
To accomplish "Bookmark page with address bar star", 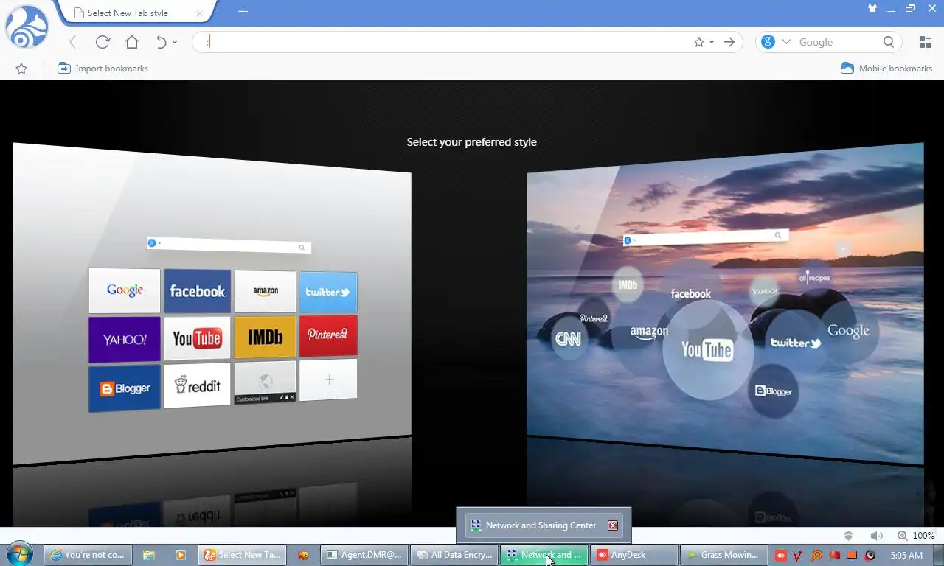I will point(699,42).
